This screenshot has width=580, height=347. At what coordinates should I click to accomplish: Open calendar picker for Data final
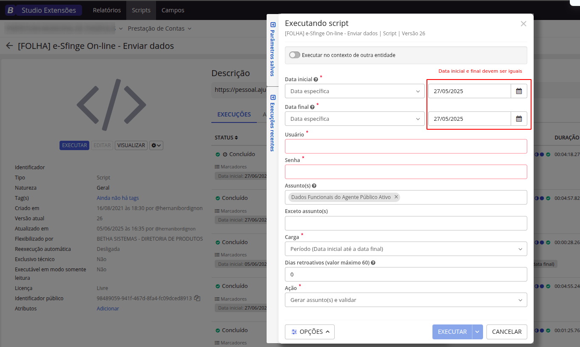[x=519, y=119]
